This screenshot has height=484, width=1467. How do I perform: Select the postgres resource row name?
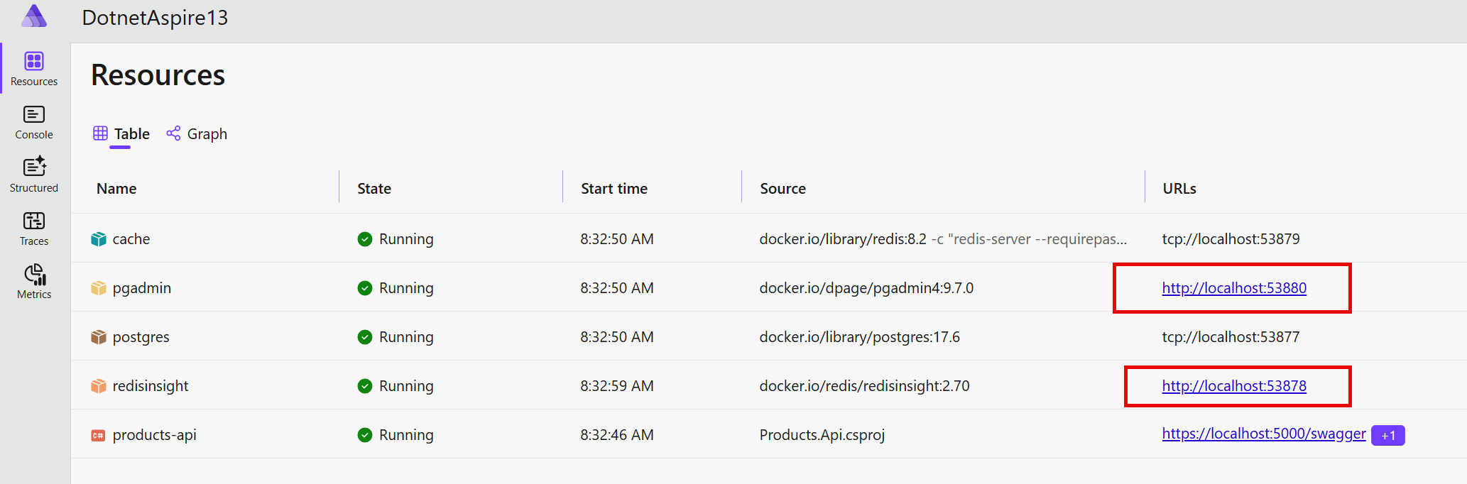tap(141, 337)
